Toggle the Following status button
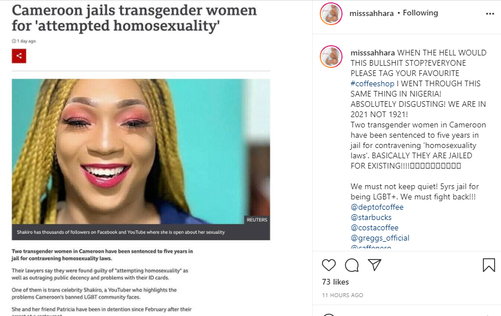501x316 pixels. pos(420,13)
